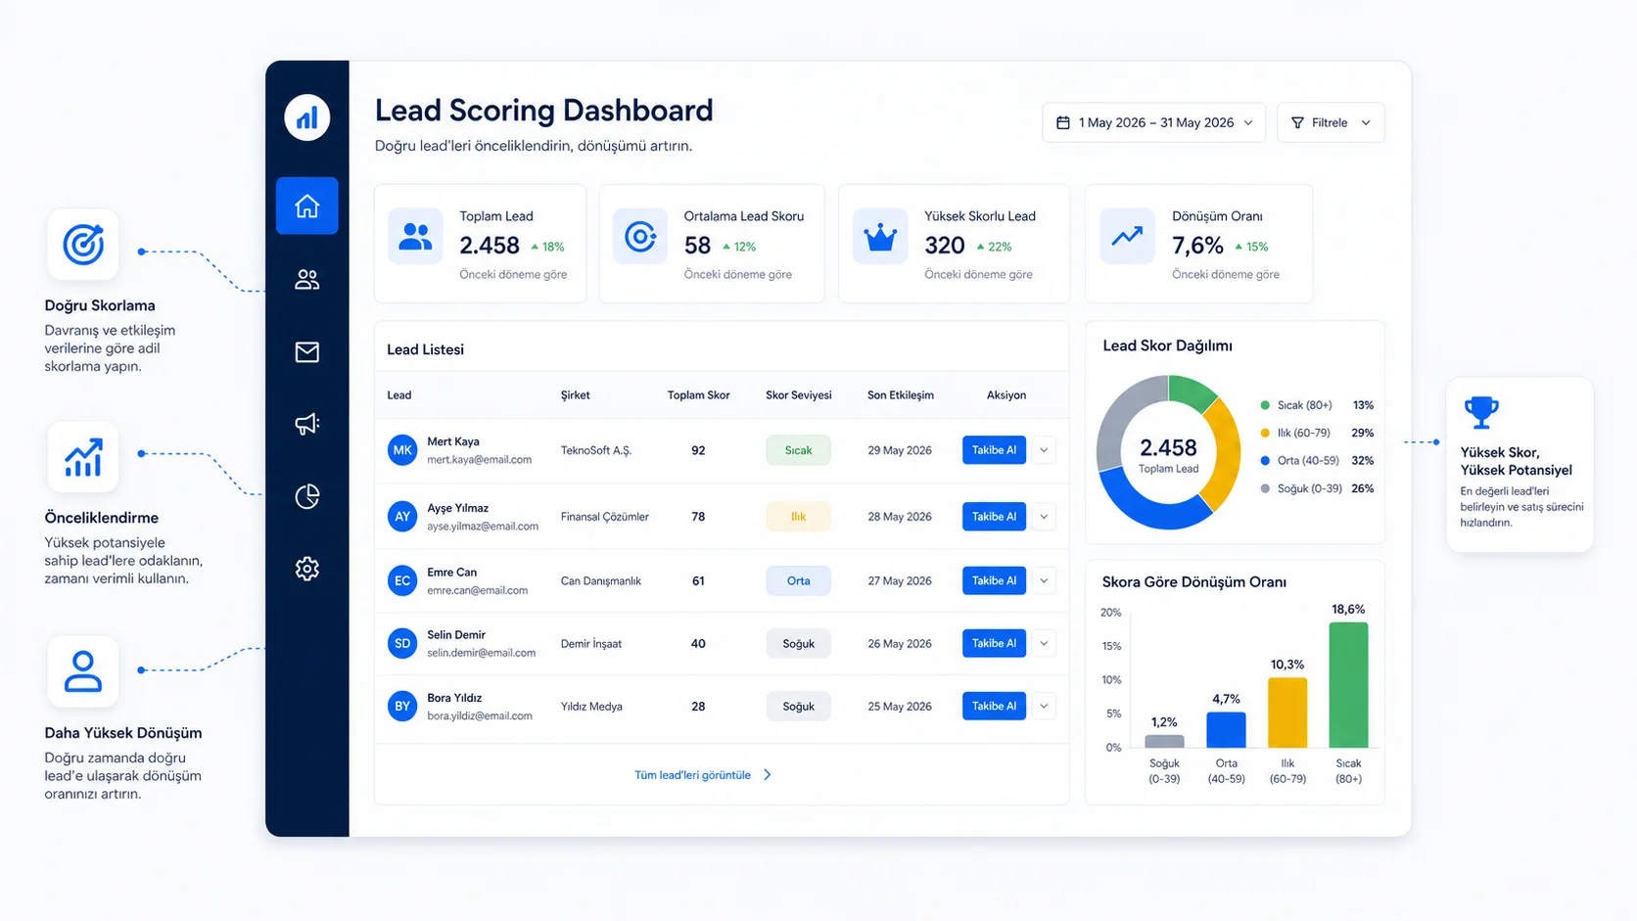Expand action chevron in Bora Yıldız row
Screen dimensions: 1637x921
pos(1044,706)
